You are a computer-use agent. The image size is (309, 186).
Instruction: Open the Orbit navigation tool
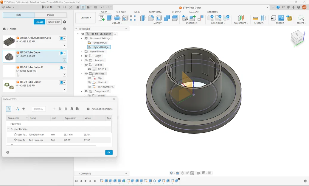click(171, 173)
